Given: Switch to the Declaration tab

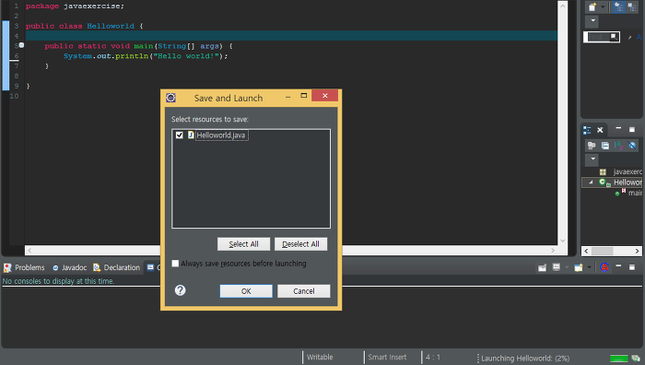Looking at the screenshot, I should tap(116, 267).
